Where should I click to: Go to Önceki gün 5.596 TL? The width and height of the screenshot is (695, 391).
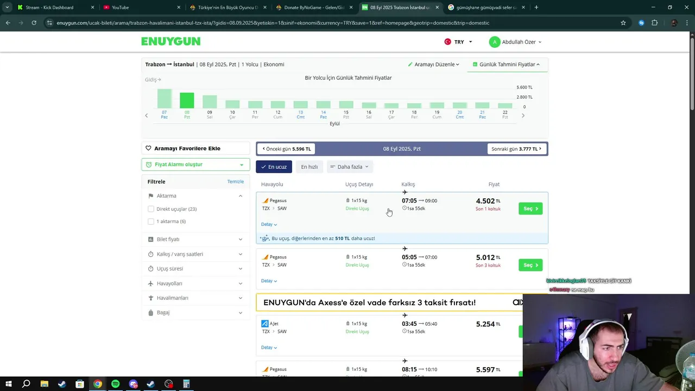pyautogui.click(x=287, y=149)
